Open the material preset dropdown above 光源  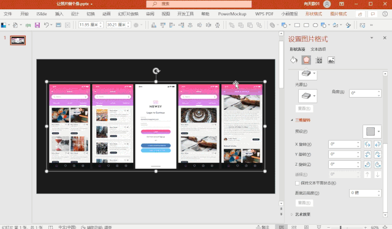click(x=308, y=74)
